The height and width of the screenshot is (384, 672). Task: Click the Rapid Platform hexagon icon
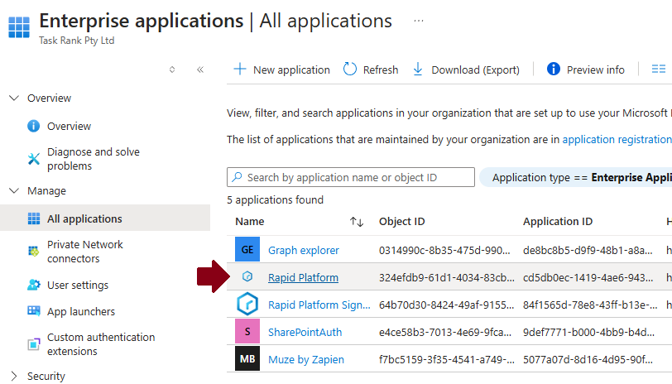pyautogui.click(x=247, y=277)
